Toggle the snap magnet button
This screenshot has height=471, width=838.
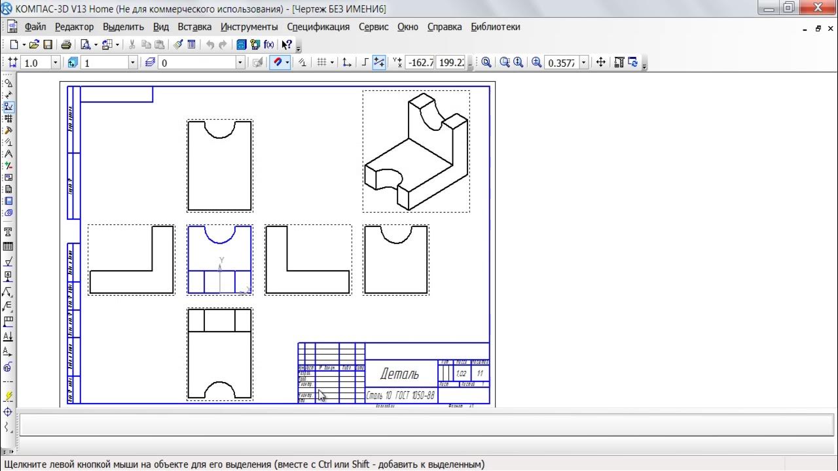coord(278,62)
